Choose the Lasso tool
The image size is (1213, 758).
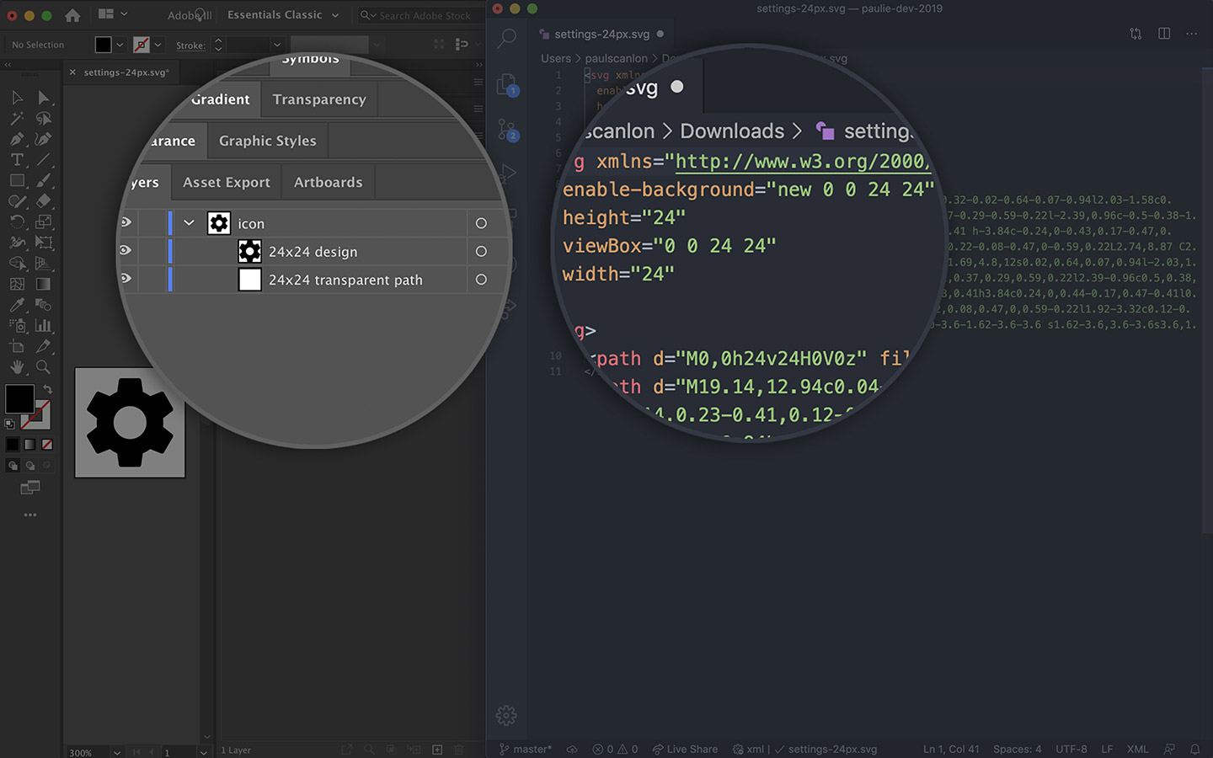[x=44, y=119]
